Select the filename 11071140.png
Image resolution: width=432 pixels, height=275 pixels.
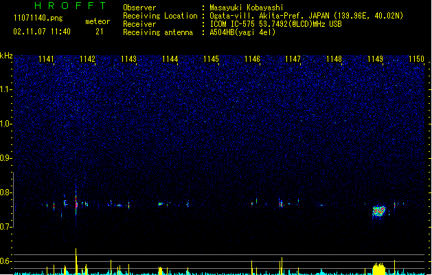click(x=38, y=18)
